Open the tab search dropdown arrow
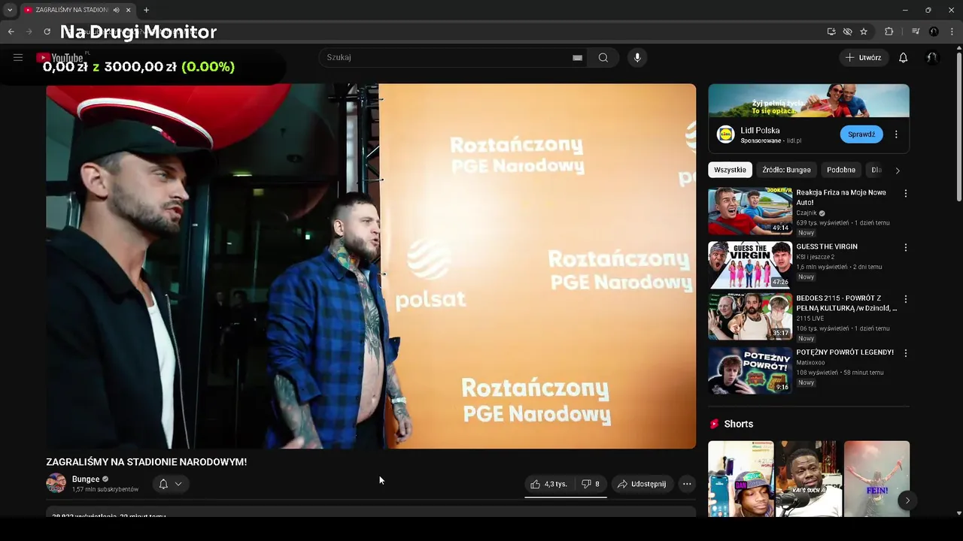The width and height of the screenshot is (963, 541). pyautogui.click(x=10, y=10)
